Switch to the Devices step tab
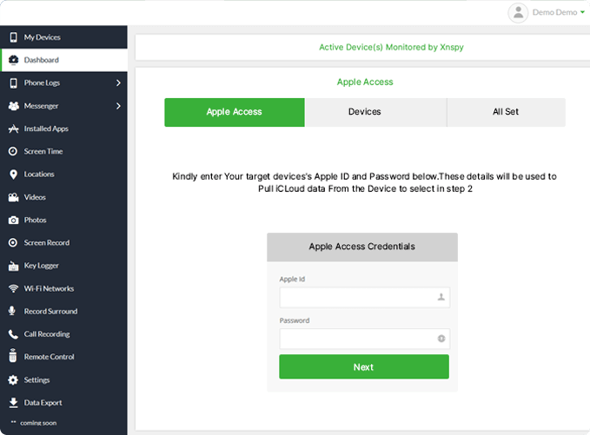The width and height of the screenshot is (590, 435). point(365,112)
